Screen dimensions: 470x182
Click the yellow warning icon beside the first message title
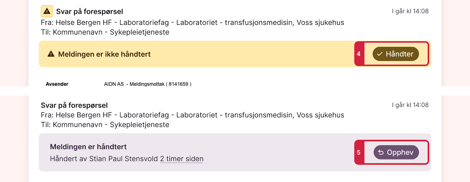coord(47,11)
